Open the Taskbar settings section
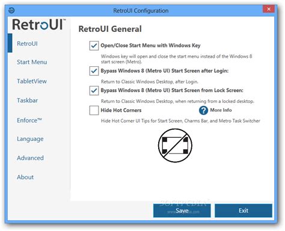 pos(27,100)
